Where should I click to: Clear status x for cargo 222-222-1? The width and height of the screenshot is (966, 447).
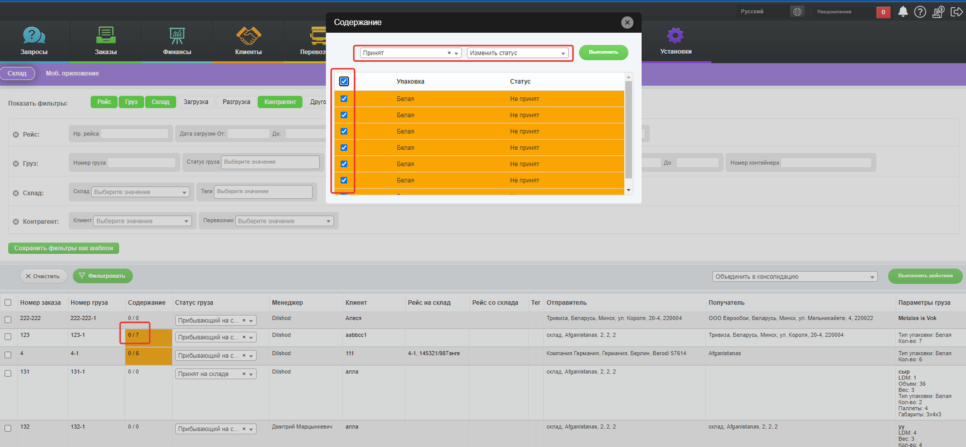click(244, 321)
